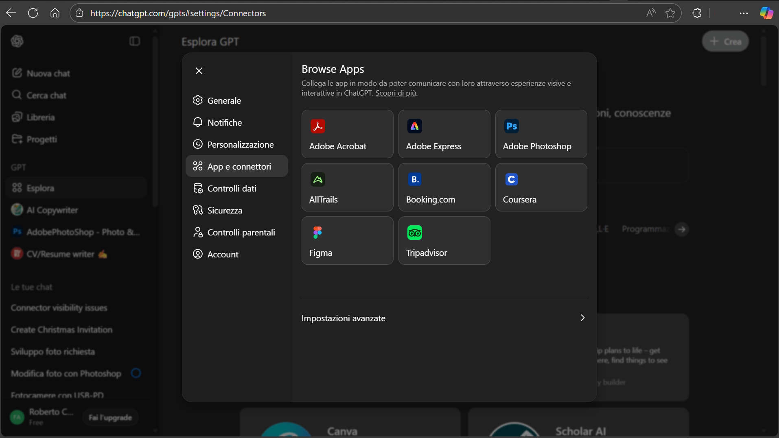Go to the Generale settings tab

[224, 100]
